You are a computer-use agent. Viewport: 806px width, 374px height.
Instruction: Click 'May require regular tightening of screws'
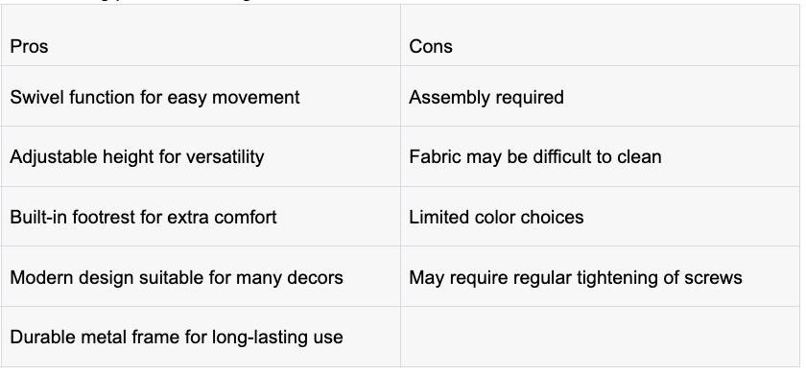576,277
